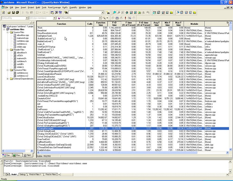This screenshot has width=233, height=181.
Task: Click the red exclamation Execute Program icon
Action: [x=125, y=18]
